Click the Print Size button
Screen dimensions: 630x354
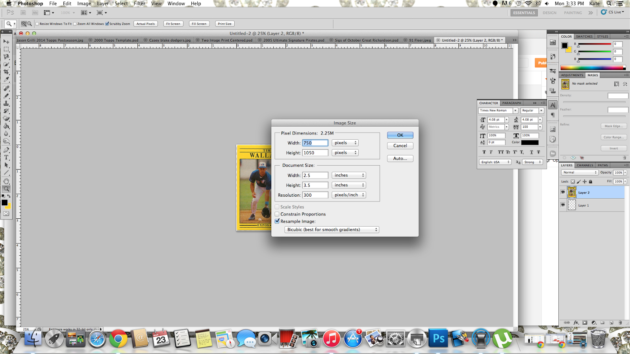(x=225, y=24)
